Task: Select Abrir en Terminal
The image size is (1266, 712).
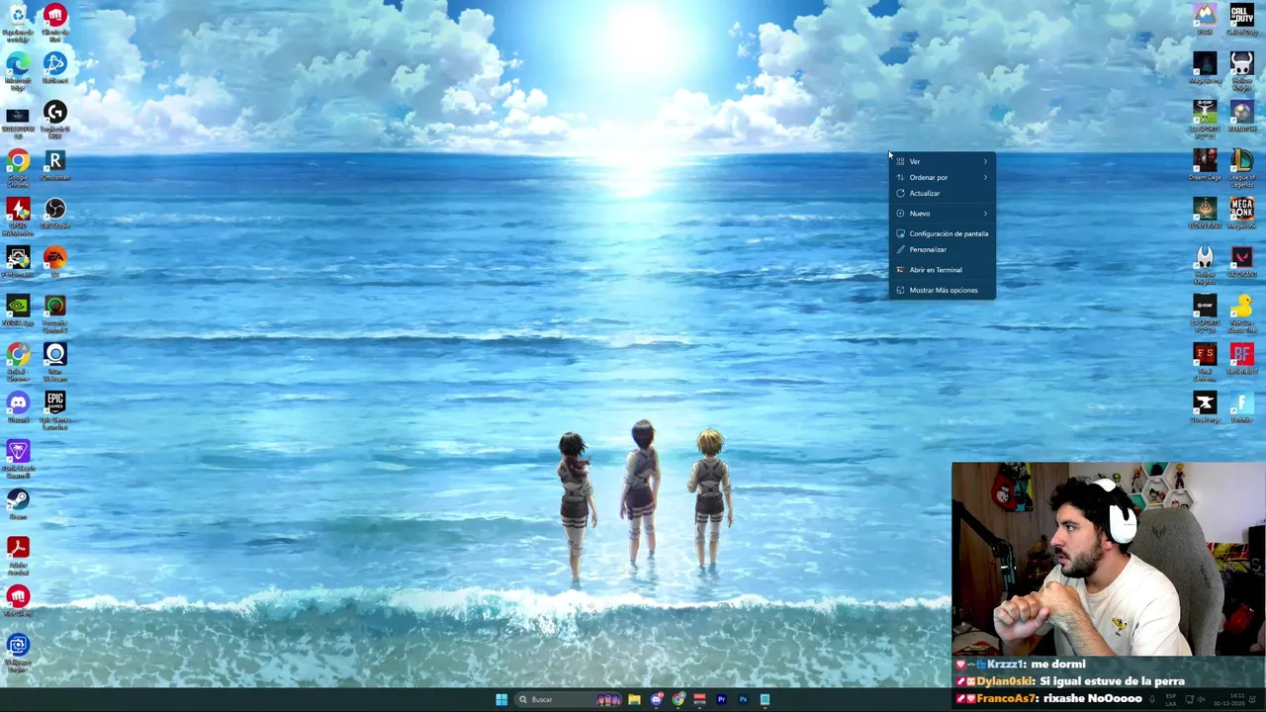Action: click(942, 270)
